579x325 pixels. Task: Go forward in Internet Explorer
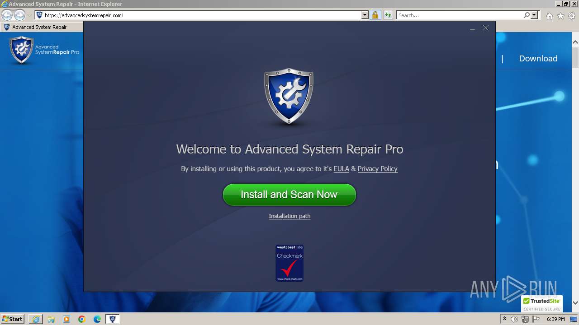point(19,15)
